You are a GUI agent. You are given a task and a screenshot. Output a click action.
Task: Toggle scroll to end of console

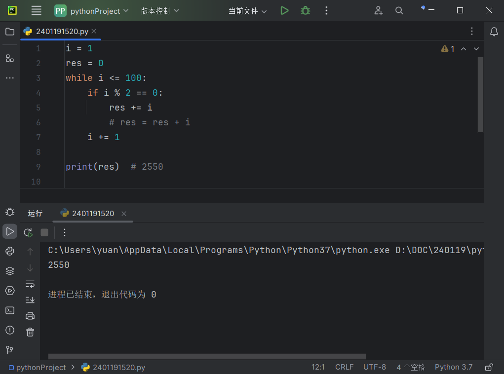[x=30, y=300]
